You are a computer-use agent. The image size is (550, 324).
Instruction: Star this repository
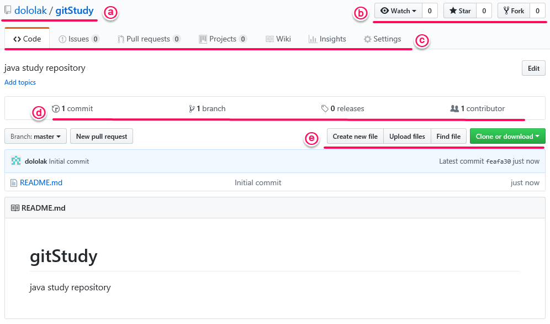[x=460, y=11]
